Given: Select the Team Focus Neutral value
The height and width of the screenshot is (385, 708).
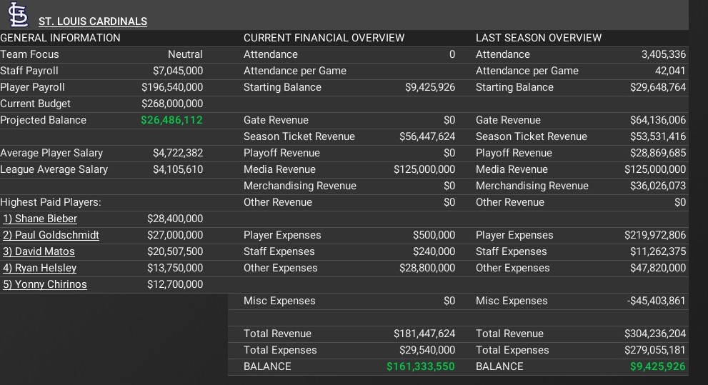Looking at the screenshot, I should tap(185, 54).
